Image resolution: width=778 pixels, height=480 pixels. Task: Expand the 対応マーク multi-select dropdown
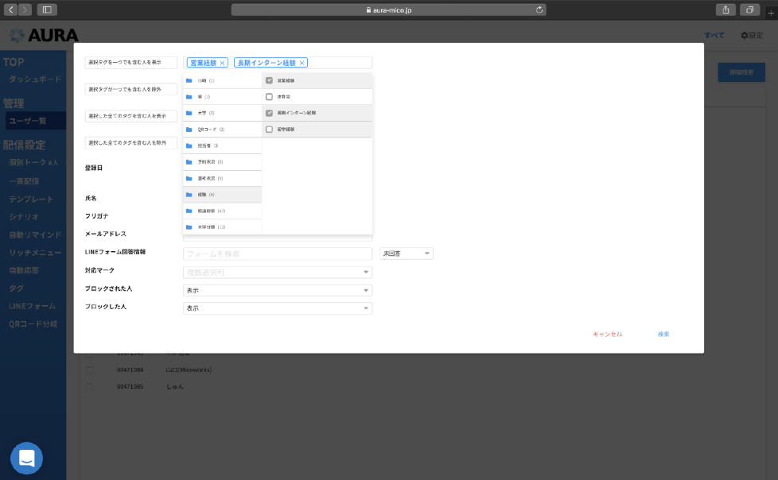coord(278,273)
